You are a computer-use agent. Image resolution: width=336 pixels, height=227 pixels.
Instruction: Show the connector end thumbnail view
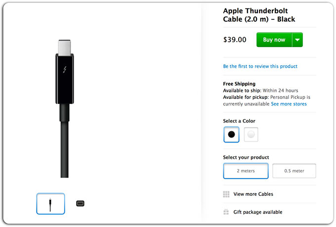81,203
